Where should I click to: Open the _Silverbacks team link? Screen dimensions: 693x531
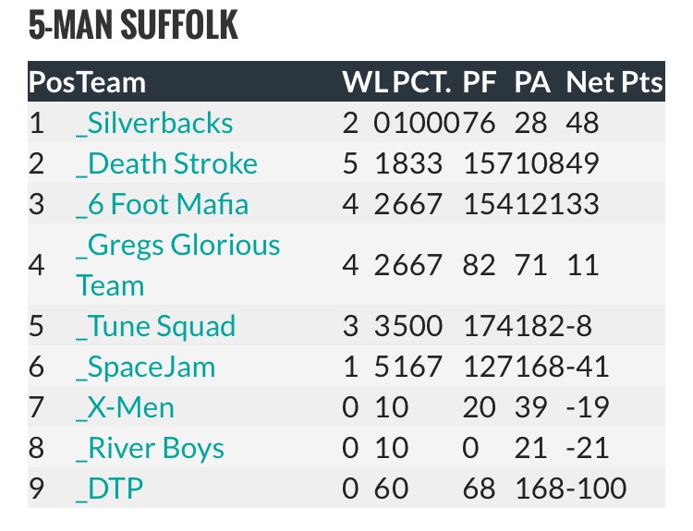click(154, 123)
